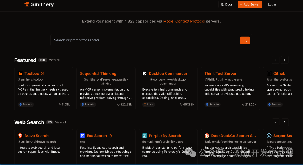
Task: Click the Web Search count badge 123
Action: (x=50, y=122)
